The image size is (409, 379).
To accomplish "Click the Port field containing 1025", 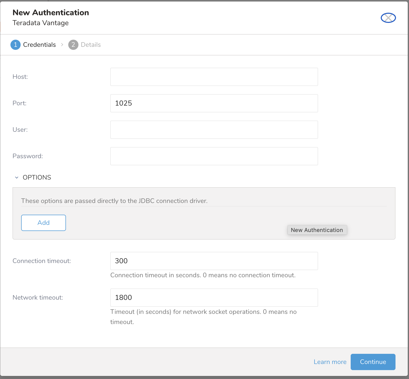I will (x=214, y=103).
